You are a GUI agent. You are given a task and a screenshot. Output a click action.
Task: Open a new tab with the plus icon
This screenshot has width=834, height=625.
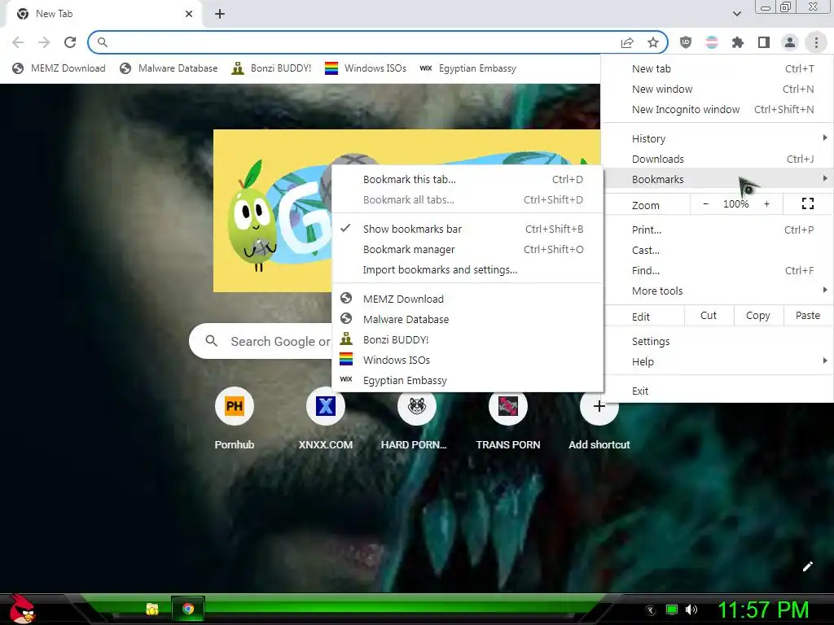pyautogui.click(x=220, y=14)
